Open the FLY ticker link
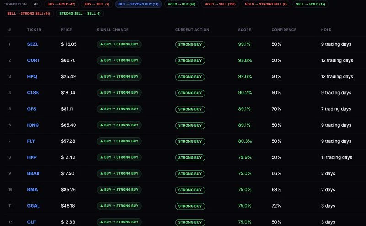366x226 pixels. 31,141
